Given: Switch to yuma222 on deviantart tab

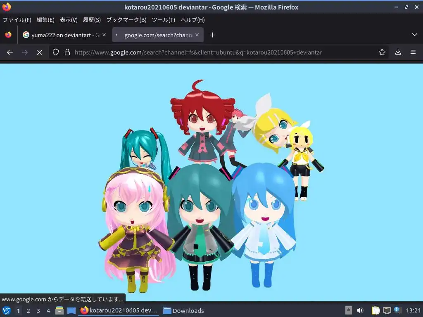Looking at the screenshot, I should pos(64,35).
